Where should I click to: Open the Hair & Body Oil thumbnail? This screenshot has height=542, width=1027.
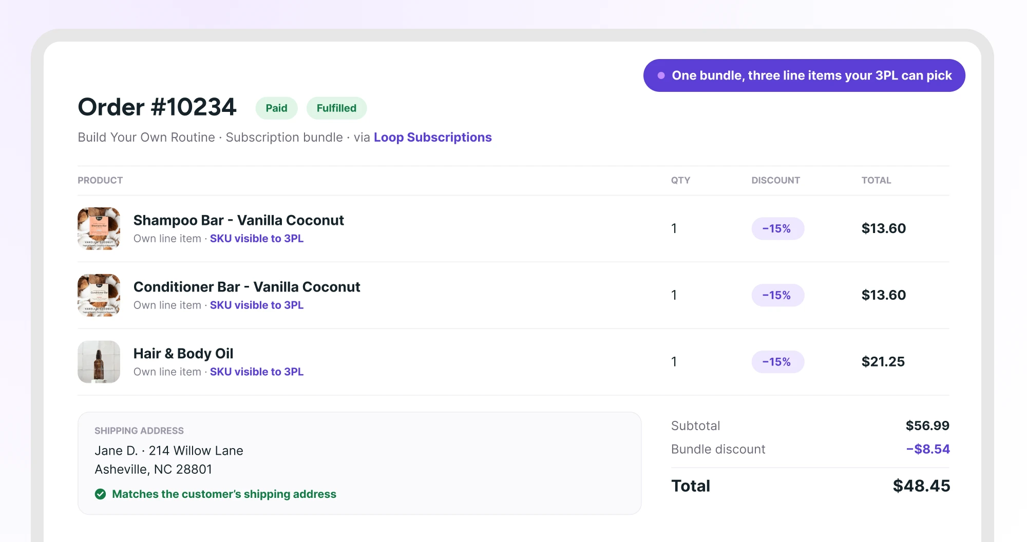pyautogui.click(x=99, y=362)
